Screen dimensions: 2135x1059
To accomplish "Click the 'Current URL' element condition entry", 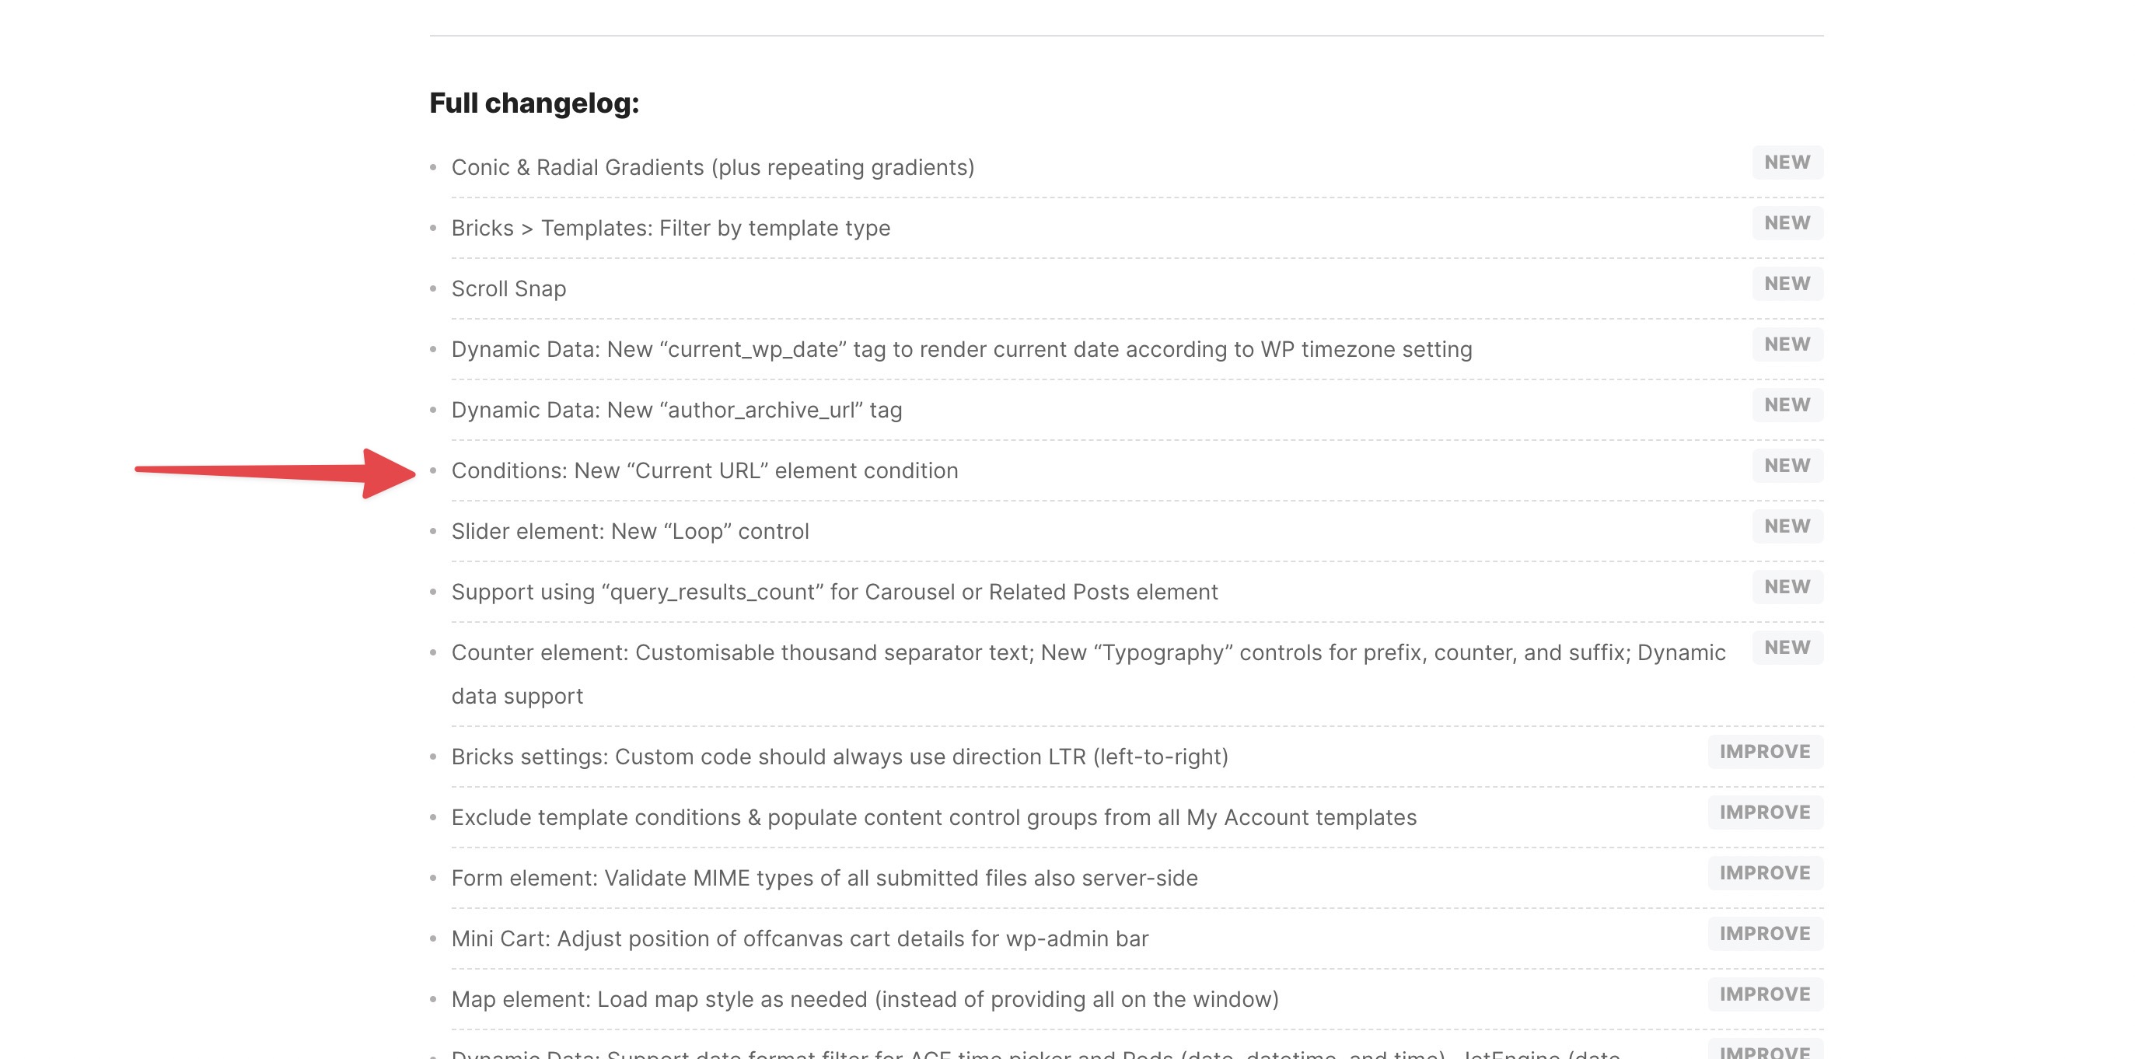I will (704, 470).
